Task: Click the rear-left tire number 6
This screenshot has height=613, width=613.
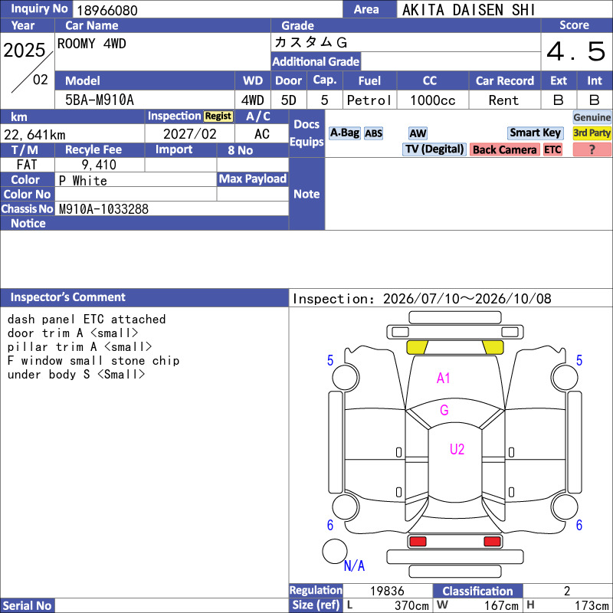Action: point(330,525)
